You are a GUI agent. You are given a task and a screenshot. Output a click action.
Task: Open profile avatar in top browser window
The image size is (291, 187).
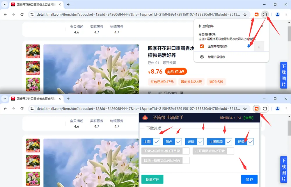(278, 15)
